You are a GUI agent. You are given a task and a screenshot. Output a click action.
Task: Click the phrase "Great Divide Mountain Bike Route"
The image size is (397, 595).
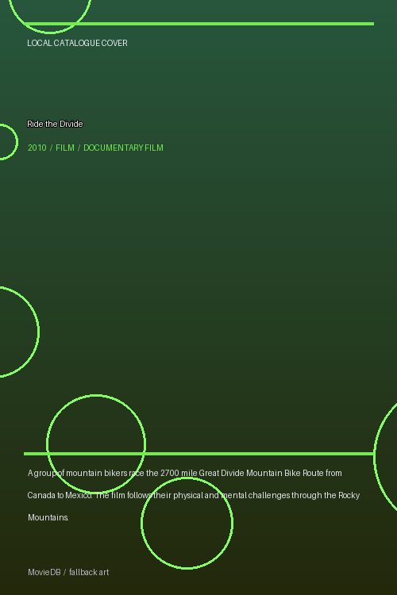pyautogui.click(x=261, y=473)
